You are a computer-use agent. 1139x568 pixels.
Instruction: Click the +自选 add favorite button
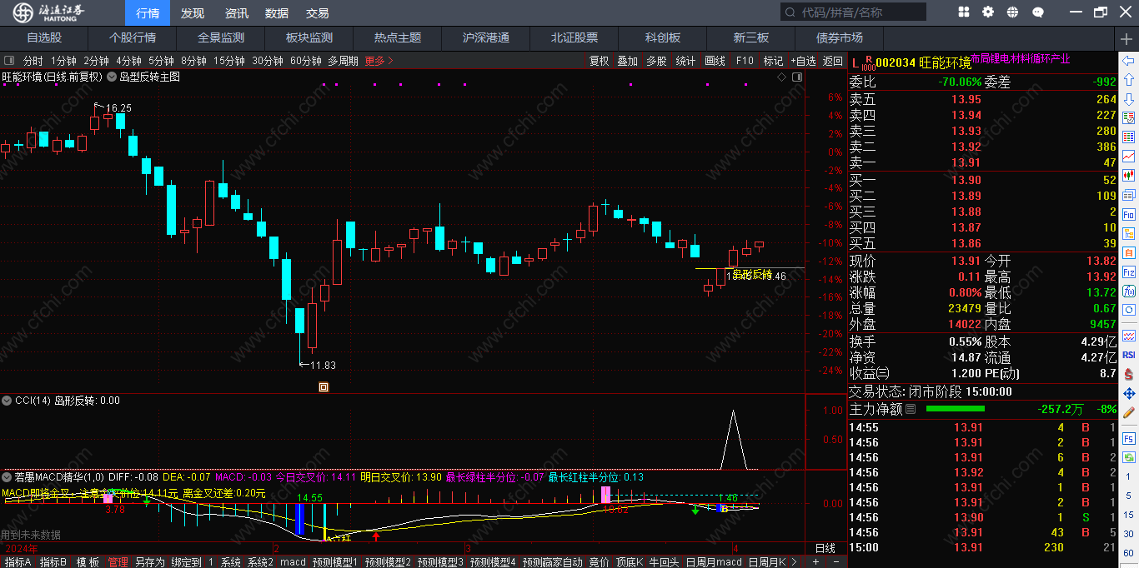point(802,61)
